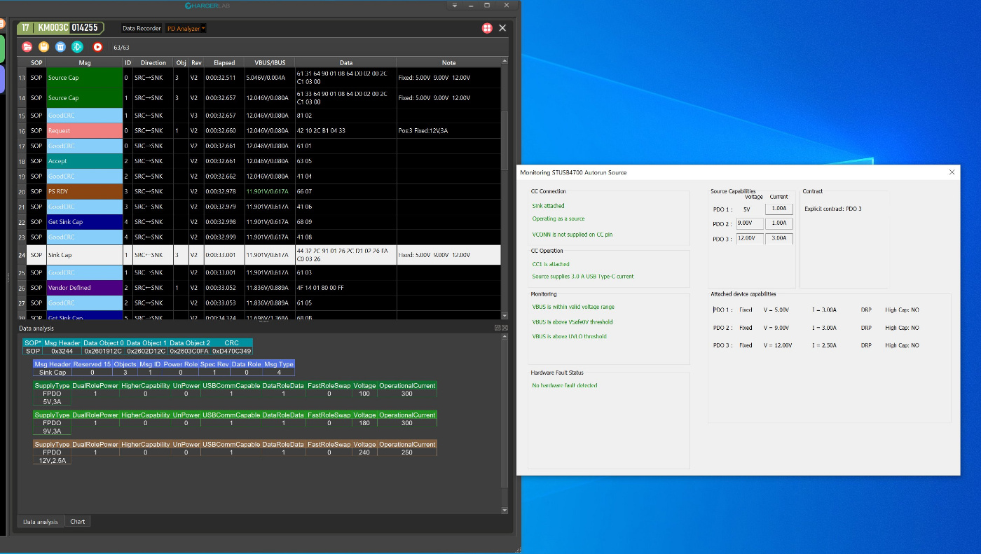This screenshot has width=981, height=554.
Task: Open a saved PD capture file
Action: (27, 47)
